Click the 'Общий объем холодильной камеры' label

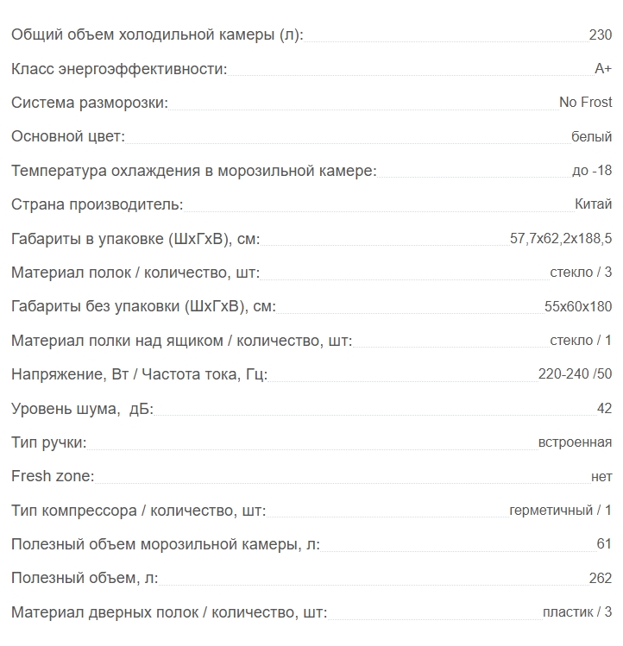(x=157, y=34)
